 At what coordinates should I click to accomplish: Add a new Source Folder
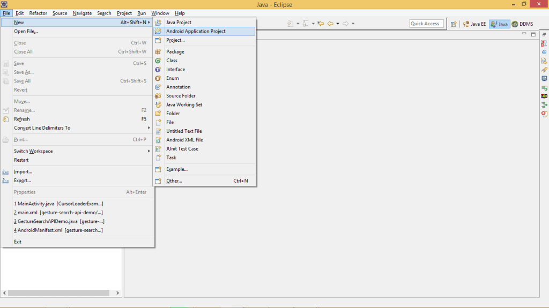click(x=204, y=95)
